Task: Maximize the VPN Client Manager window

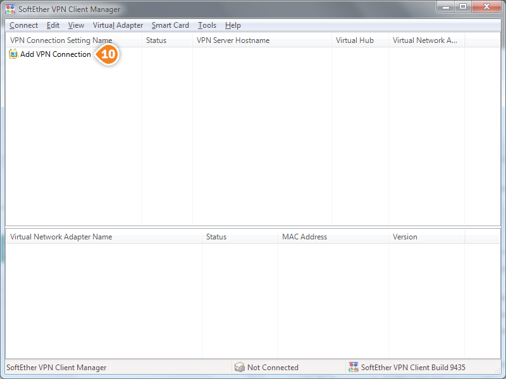Action: click(463, 7)
